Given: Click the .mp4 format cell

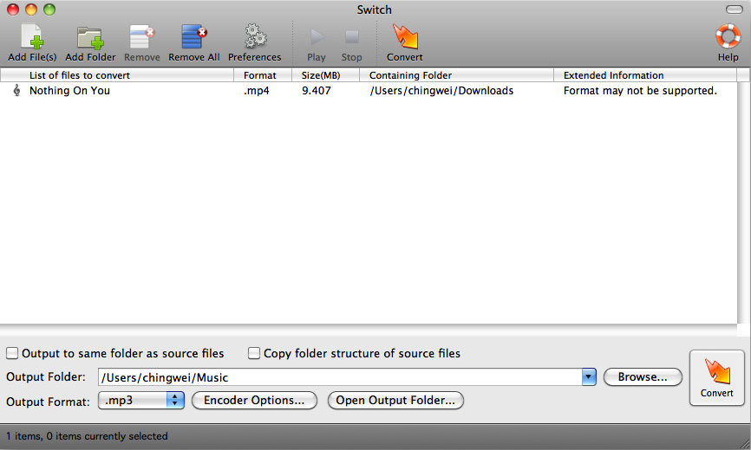Looking at the screenshot, I should tap(256, 91).
